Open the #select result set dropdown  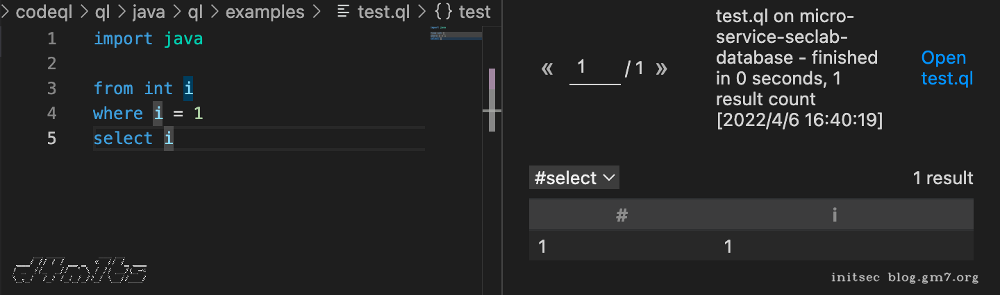[574, 178]
